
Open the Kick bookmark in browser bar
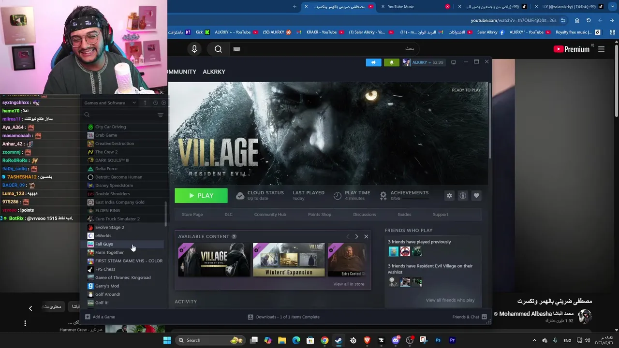pos(203,32)
